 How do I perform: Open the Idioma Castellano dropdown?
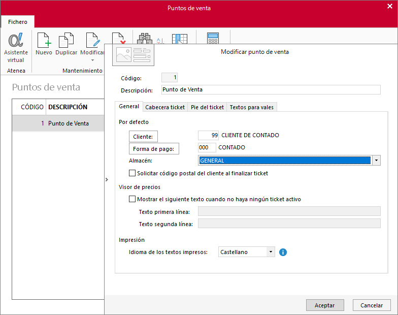pos(271,252)
